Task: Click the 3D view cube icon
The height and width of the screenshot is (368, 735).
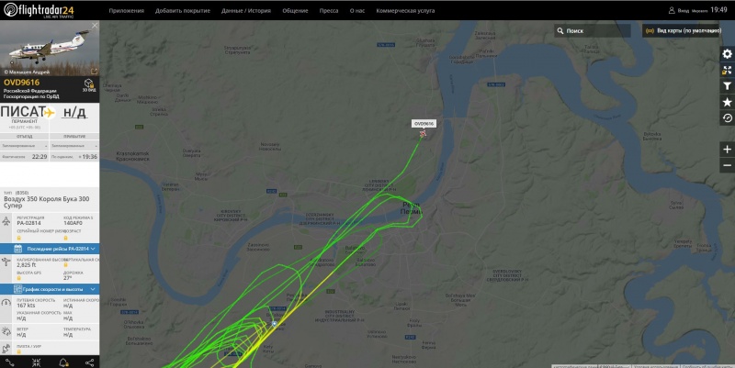Action: tap(88, 84)
